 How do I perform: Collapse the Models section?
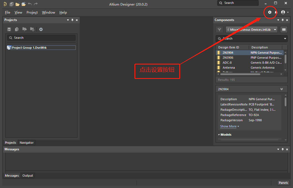pos(219,135)
